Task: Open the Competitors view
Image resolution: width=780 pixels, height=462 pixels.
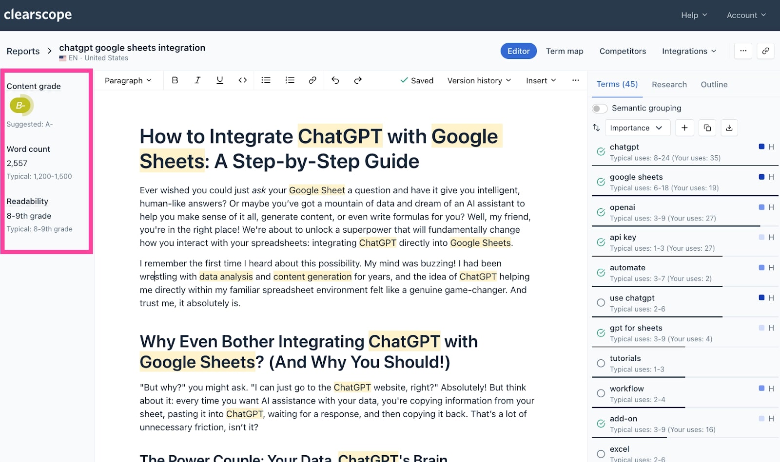Action: [623, 51]
